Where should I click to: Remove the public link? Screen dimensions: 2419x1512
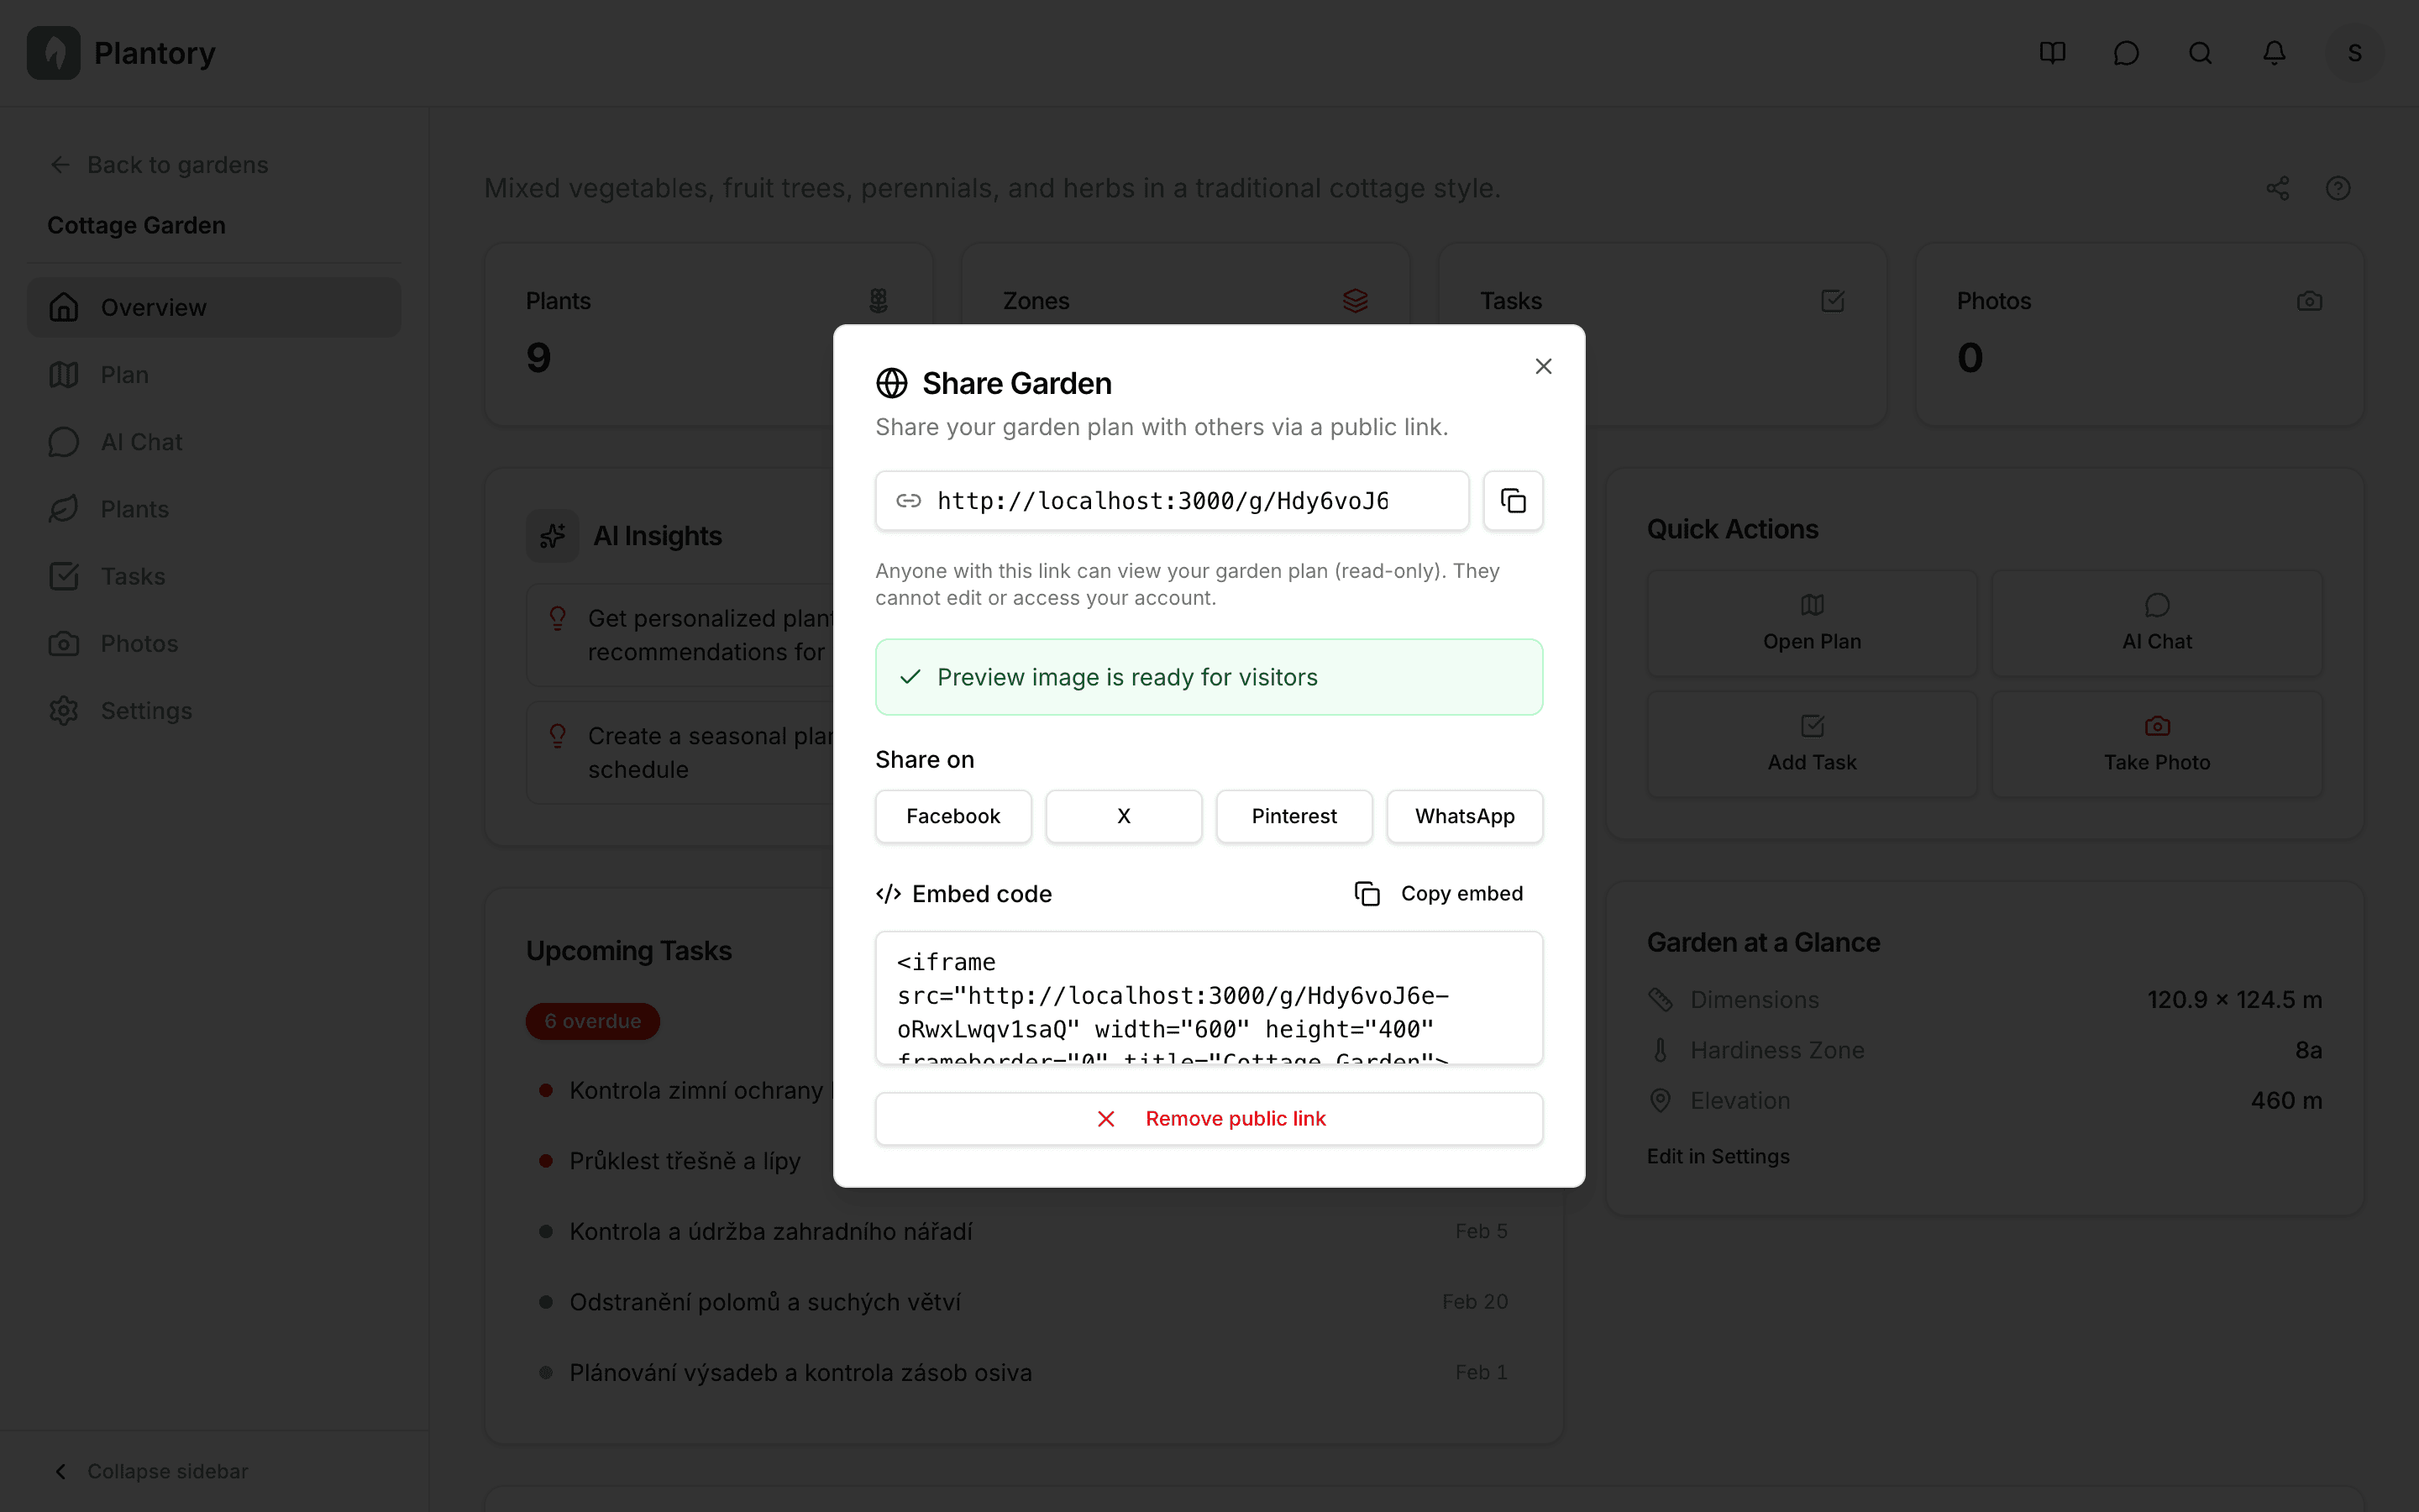click(1209, 1118)
